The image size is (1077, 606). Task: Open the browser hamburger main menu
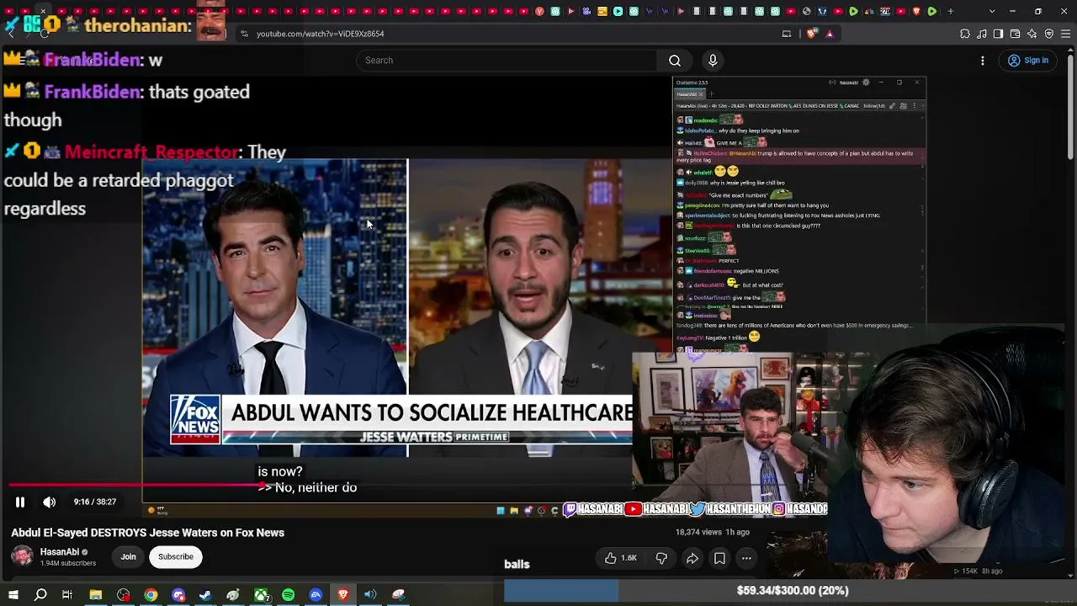coord(1065,34)
